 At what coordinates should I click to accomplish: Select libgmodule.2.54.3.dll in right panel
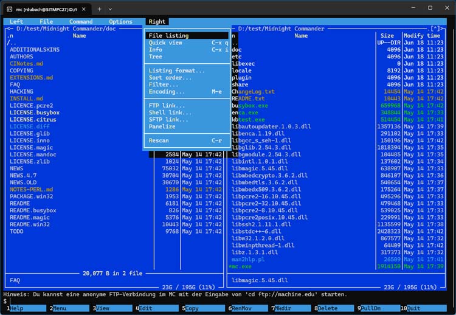point(266,154)
